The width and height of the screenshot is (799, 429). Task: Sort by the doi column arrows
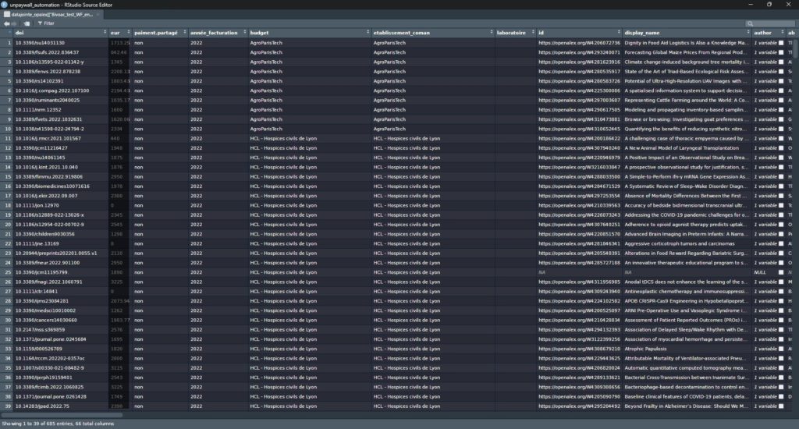point(105,33)
